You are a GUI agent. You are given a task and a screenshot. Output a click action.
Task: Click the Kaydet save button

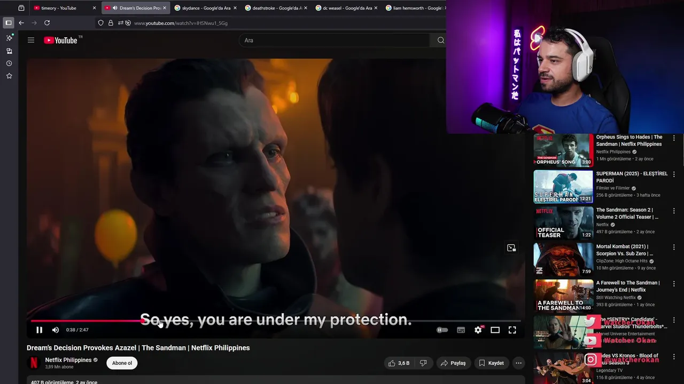coord(491,363)
